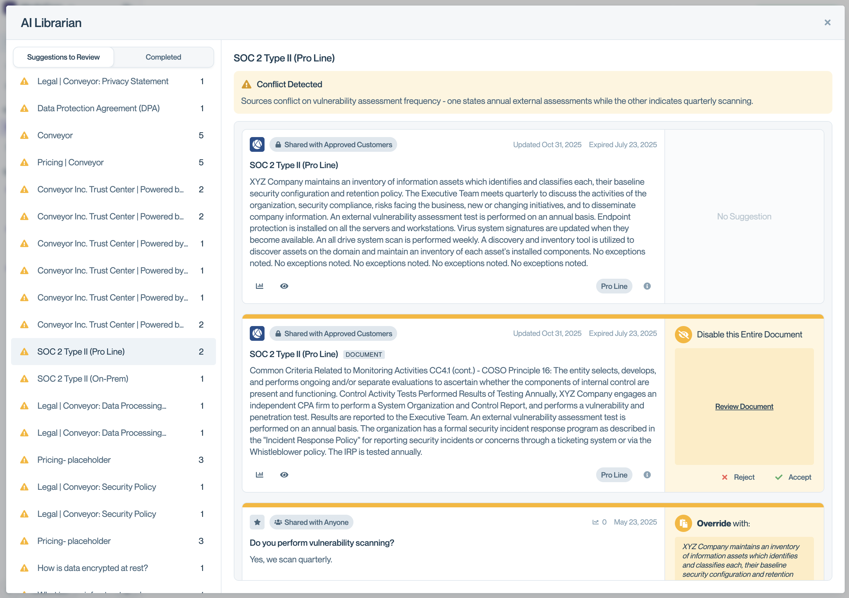
Task: Open How is data encrypted at rest item
Action: (93, 568)
